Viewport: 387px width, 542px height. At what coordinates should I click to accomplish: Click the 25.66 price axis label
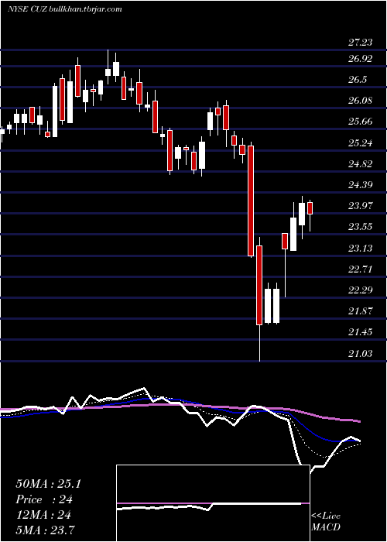[x=361, y=122]
